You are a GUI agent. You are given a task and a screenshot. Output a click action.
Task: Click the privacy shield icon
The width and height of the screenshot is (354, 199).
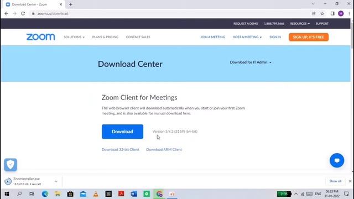[x=11, y=165]
